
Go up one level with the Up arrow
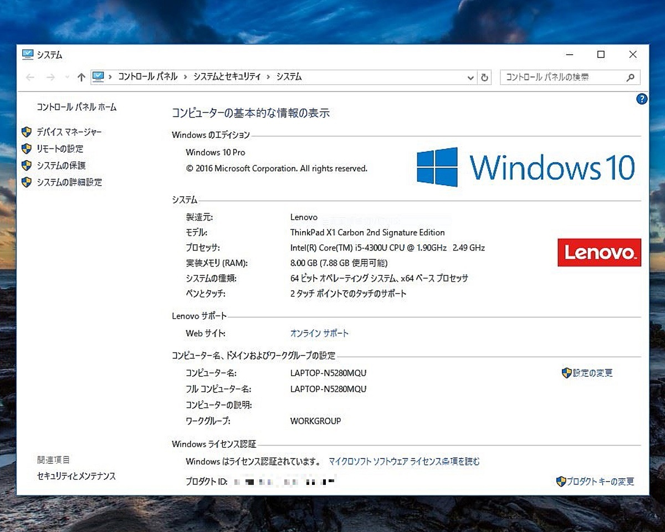(x=81, y=78)
